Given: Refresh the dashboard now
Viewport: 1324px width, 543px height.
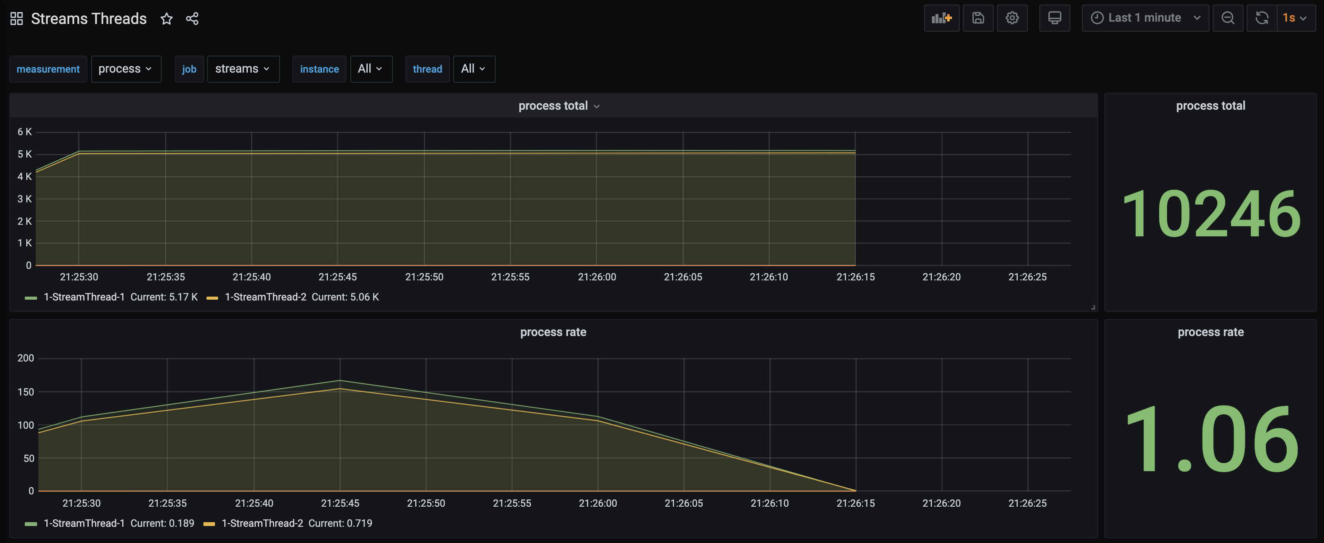Looking at the screenshot, I should point(1261,18).
